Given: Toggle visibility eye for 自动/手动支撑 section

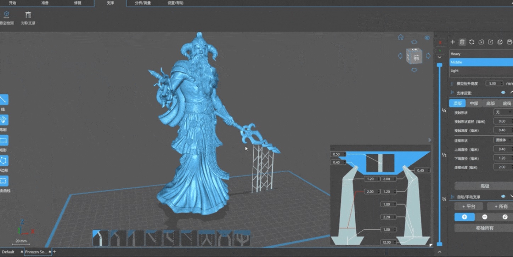Looking at the screenshot, I should point(503,196).
